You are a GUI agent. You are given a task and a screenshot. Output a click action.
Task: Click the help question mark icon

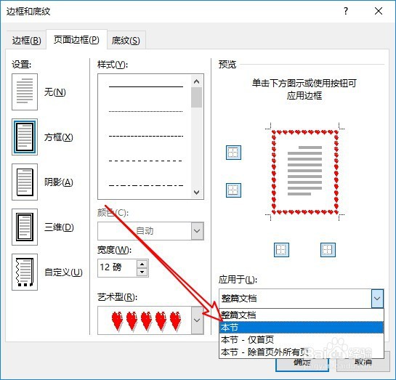pyautogui.click(x=346, y=11)
